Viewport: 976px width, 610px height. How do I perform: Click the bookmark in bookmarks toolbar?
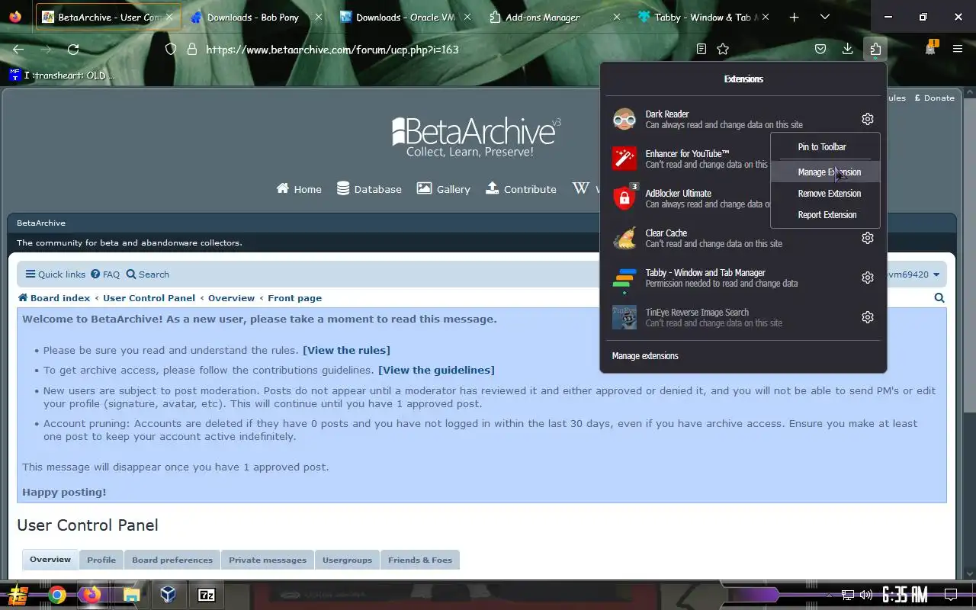point(61,75)
